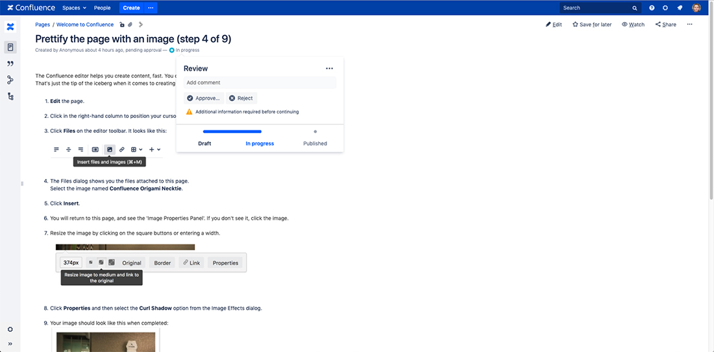Click the 'Curl Shadow' bold text
The width and height of the screenshot is (714, 352).
[x=156, y=309]
